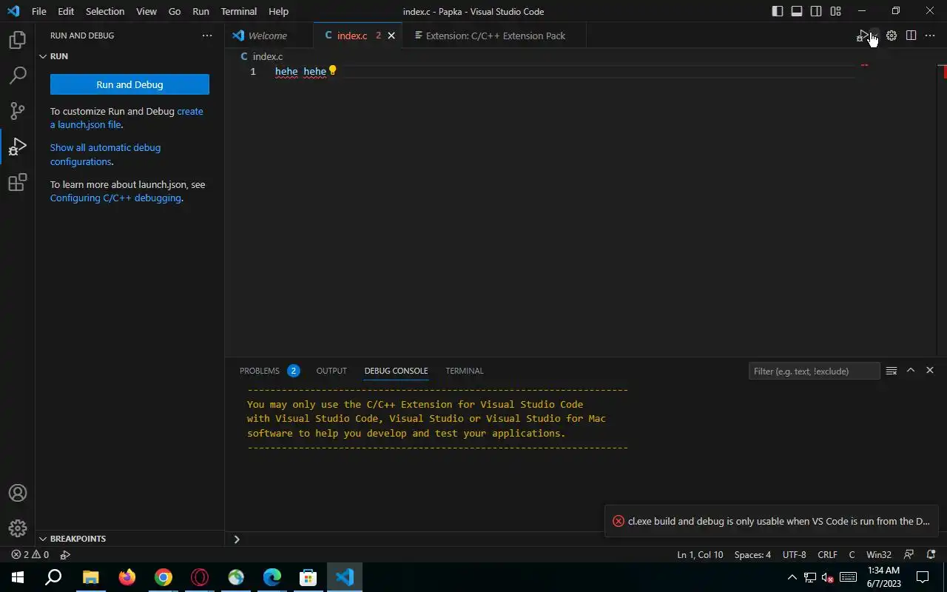Open the Help menu
The image size is (947, 592).
click(x=278, y=11)
